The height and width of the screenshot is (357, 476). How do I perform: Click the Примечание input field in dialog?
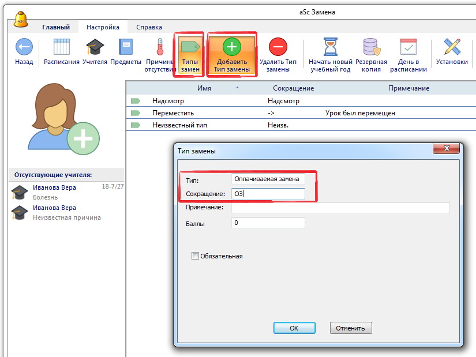point(340,208)
